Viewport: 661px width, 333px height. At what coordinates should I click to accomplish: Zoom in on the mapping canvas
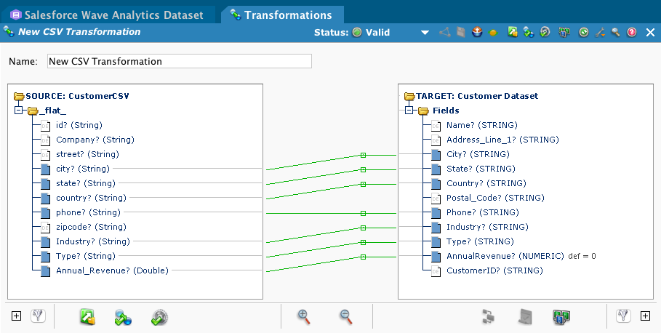click(304, 316)
